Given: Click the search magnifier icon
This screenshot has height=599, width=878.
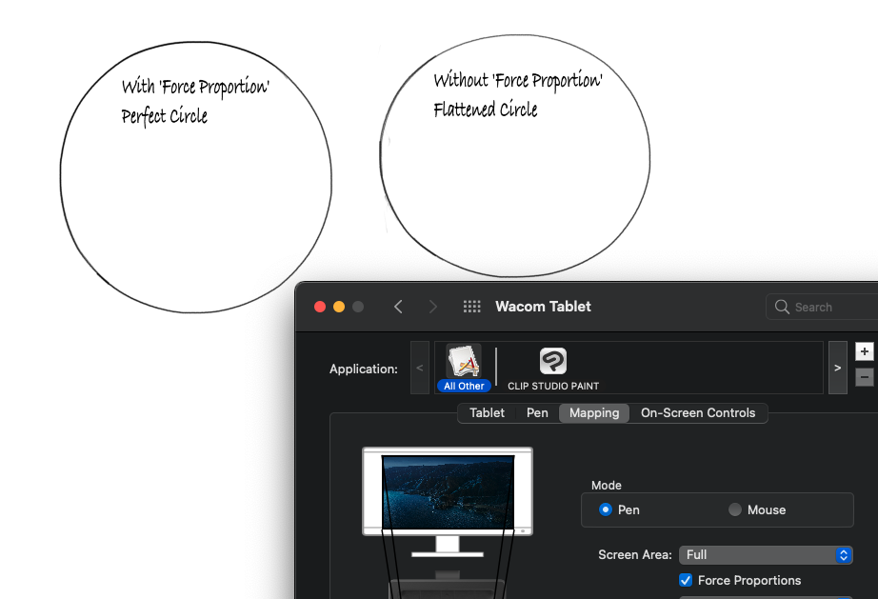Looking at the screenshot, I should pyautogui.click(x=781, y=307).
